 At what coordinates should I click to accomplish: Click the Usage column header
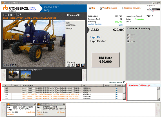[x=110, y=86]
